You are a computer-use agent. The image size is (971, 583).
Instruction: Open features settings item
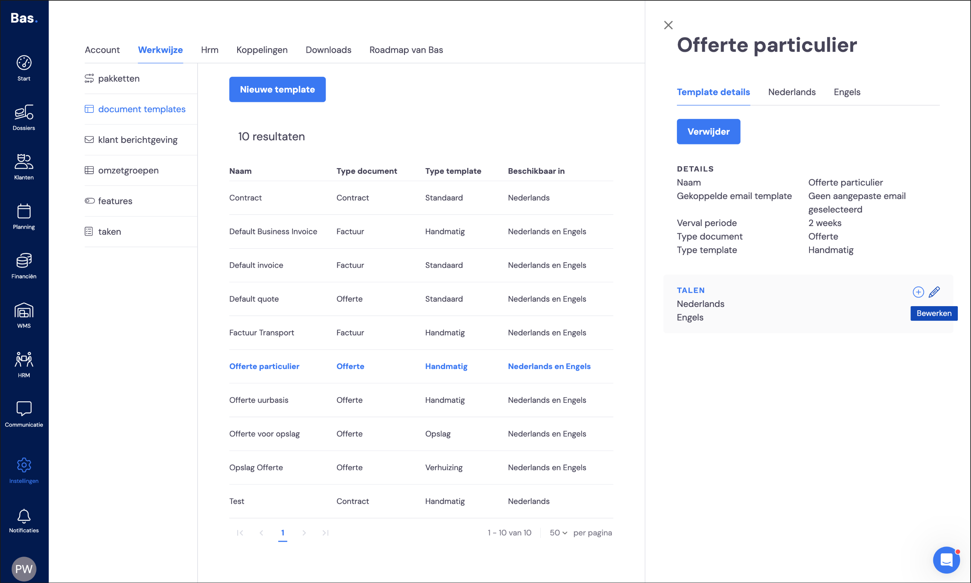[x=141, y=201]
